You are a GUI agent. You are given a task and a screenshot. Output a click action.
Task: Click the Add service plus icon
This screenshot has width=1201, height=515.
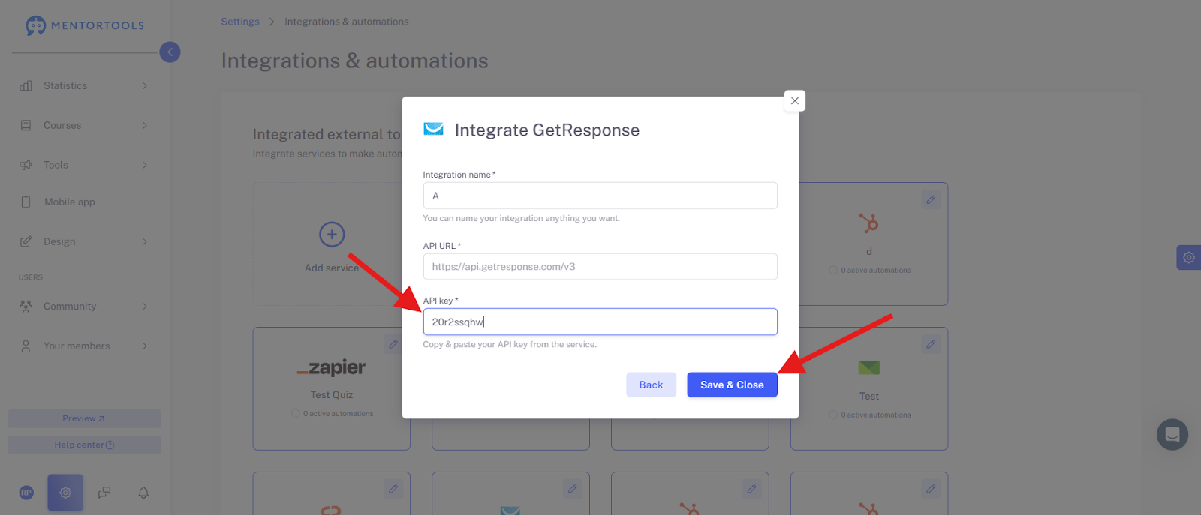tap(332, 235)
